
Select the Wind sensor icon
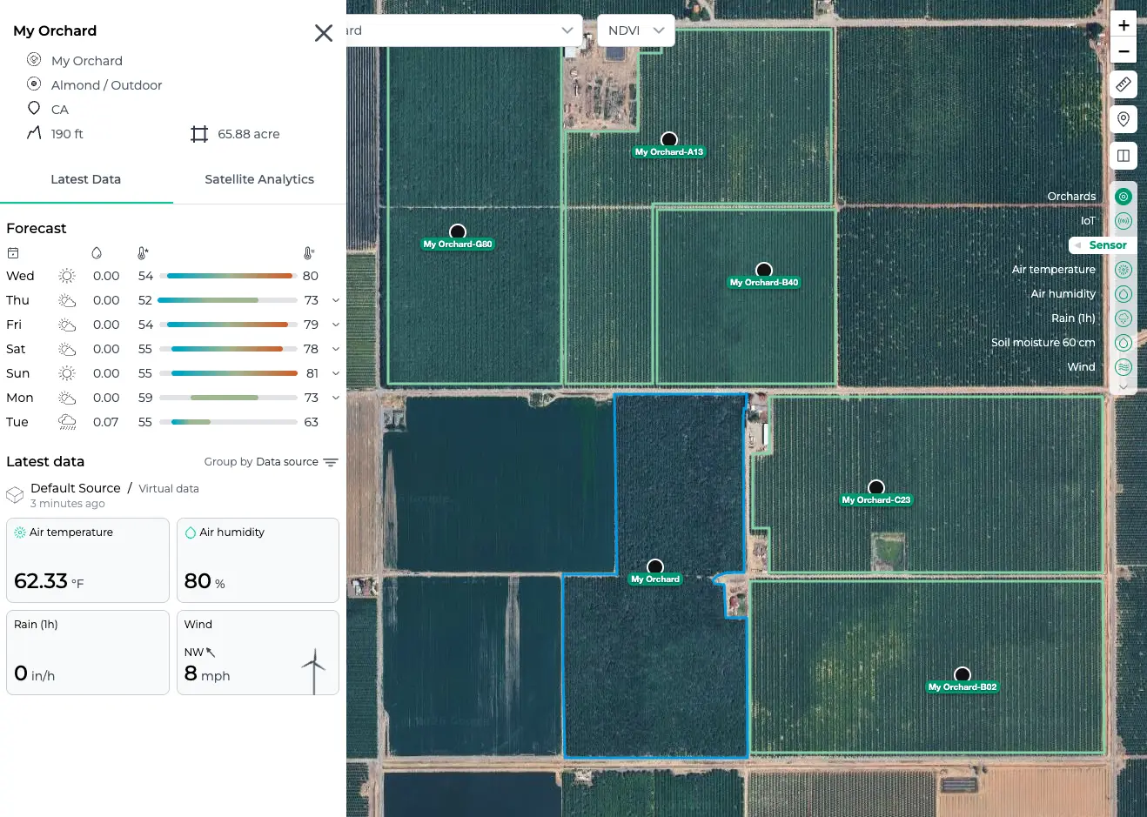point(1123,366)
